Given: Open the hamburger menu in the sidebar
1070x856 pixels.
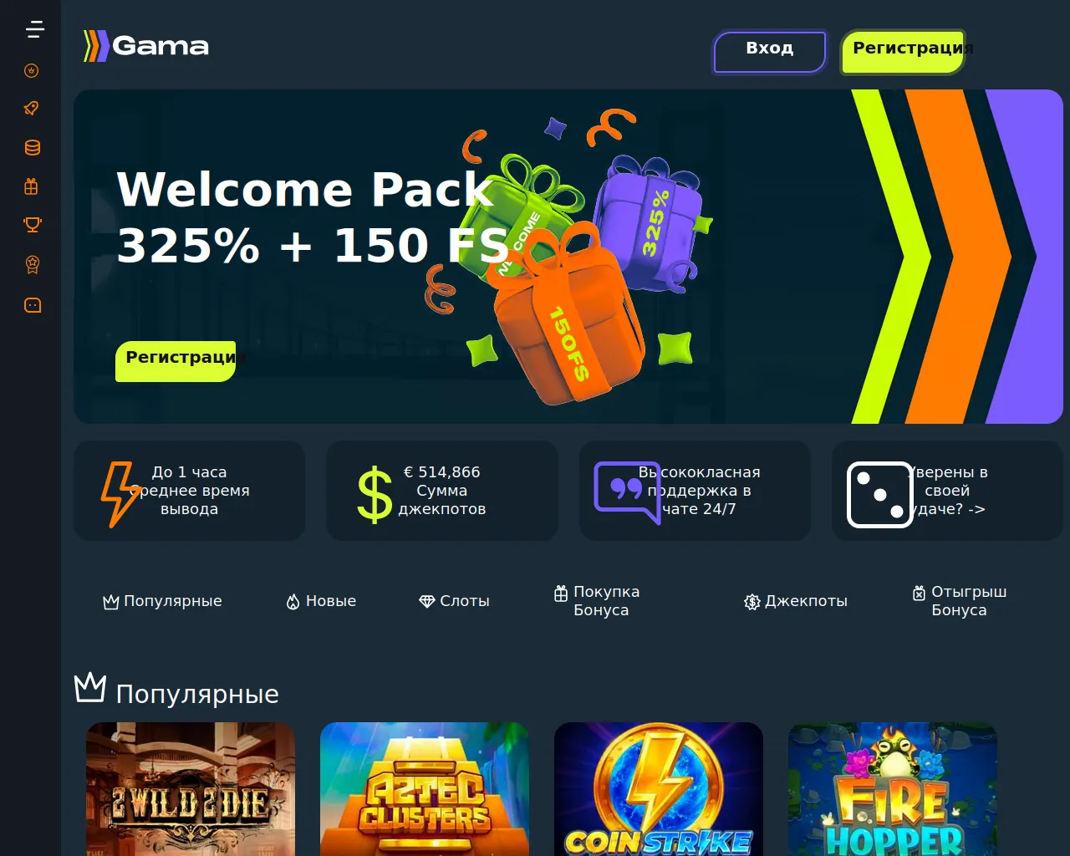Looking at the screenshot, I should [34, 30].
